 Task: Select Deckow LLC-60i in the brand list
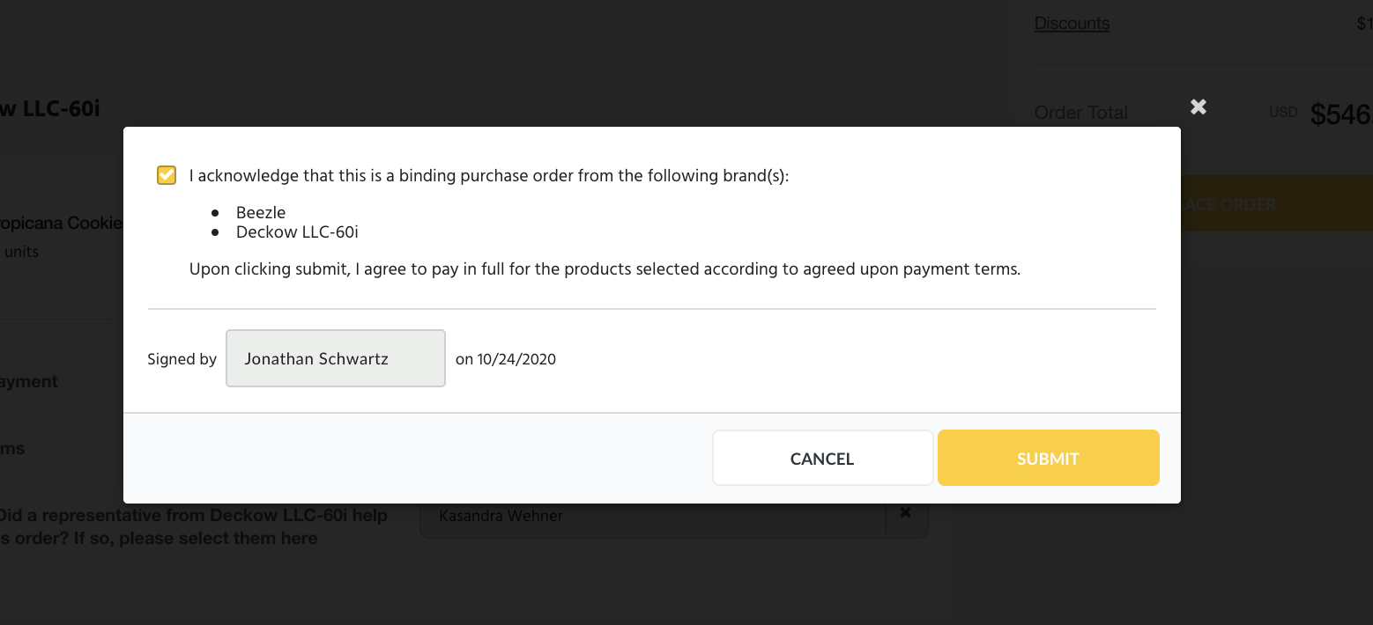click(297, 232)
